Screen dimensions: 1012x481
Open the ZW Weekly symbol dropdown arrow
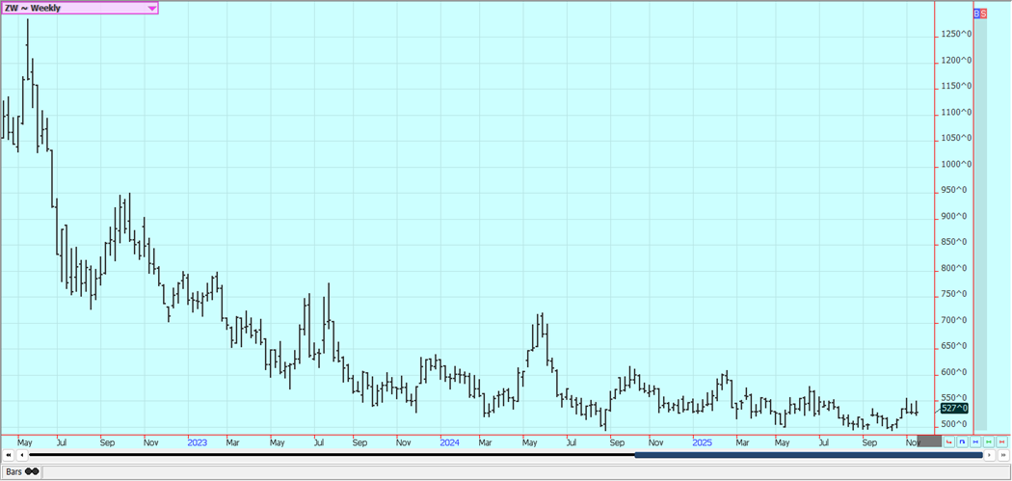coord(151,8)
